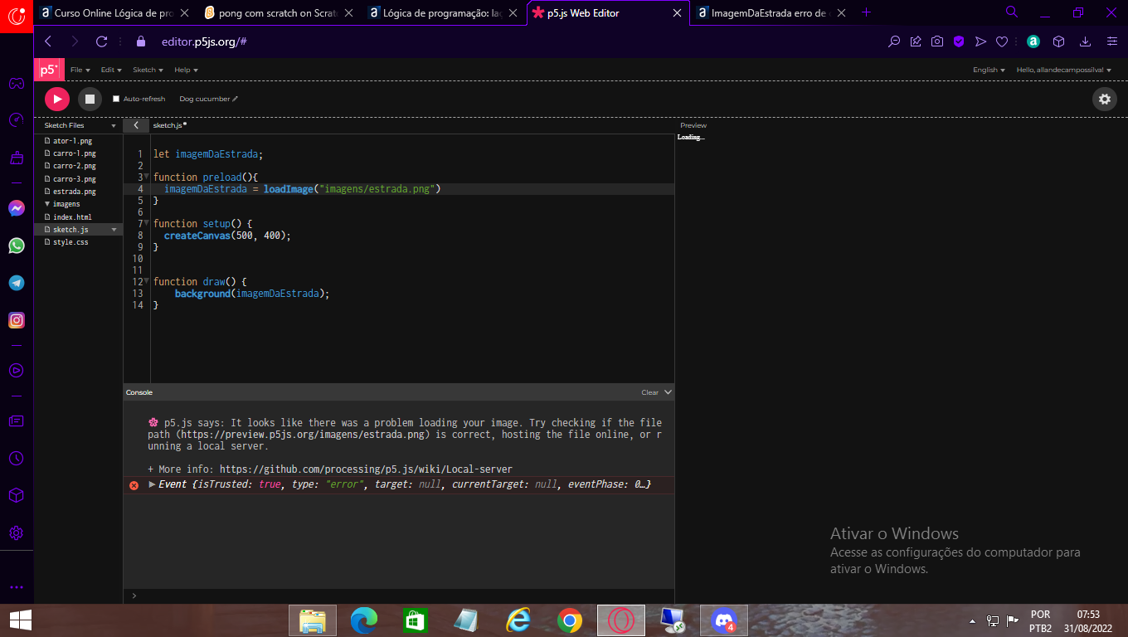Screen dimensions: 1128x637
Task: Open My Flow send icon
Action: [x=980, y=41]
